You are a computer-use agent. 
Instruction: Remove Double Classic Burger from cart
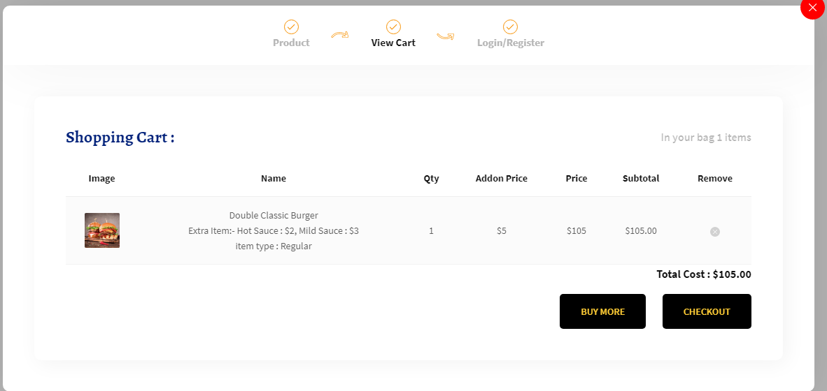tap(714, 232)
